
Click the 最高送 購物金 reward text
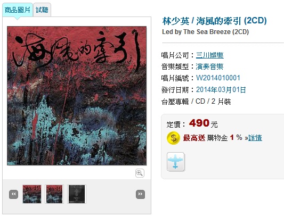click(205, 138)
